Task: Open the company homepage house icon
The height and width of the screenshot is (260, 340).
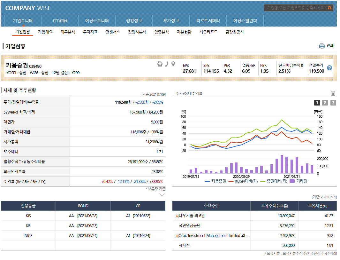Action: pos(160,64)
